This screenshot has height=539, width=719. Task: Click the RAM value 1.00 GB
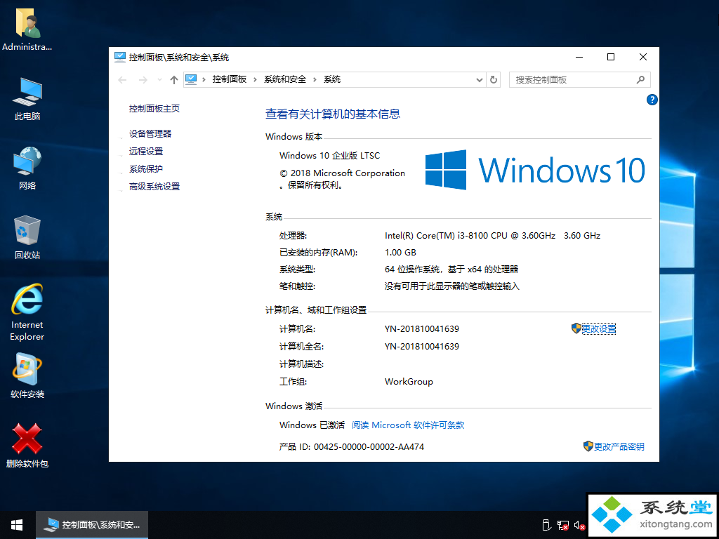click(400, 253)
